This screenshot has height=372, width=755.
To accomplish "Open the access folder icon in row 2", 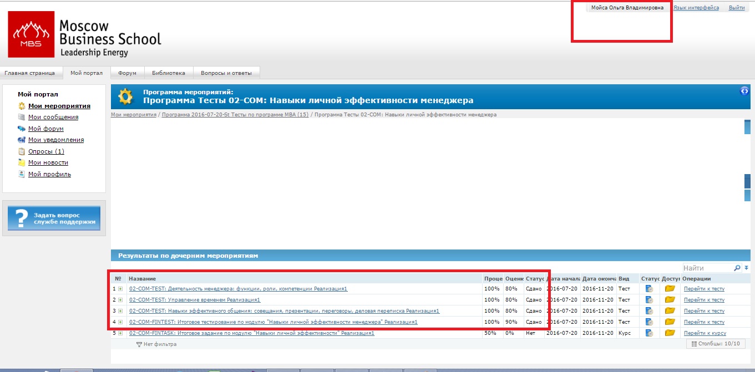I will pos(670,300).
